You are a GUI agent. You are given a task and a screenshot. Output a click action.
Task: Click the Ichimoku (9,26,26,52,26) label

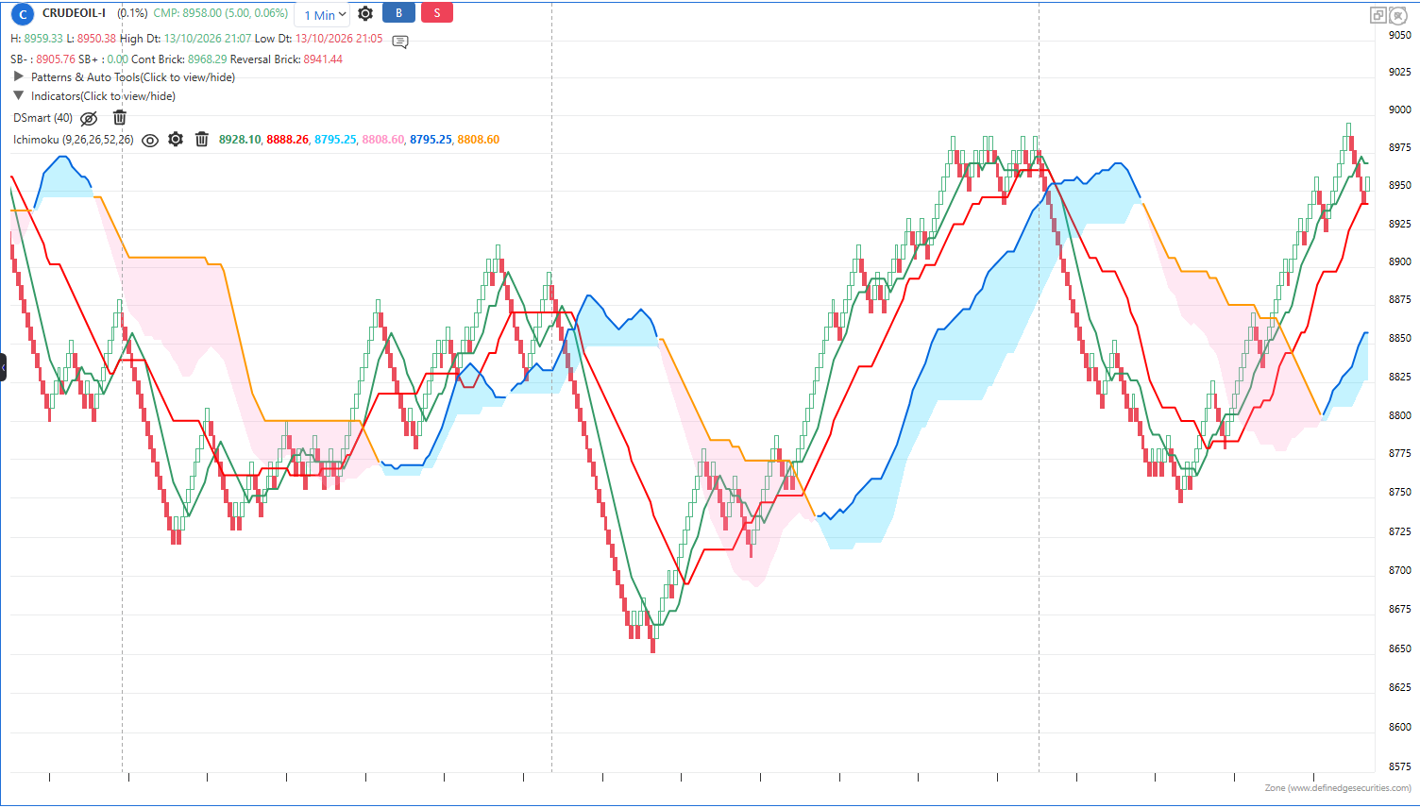click(x=74, y=140)
